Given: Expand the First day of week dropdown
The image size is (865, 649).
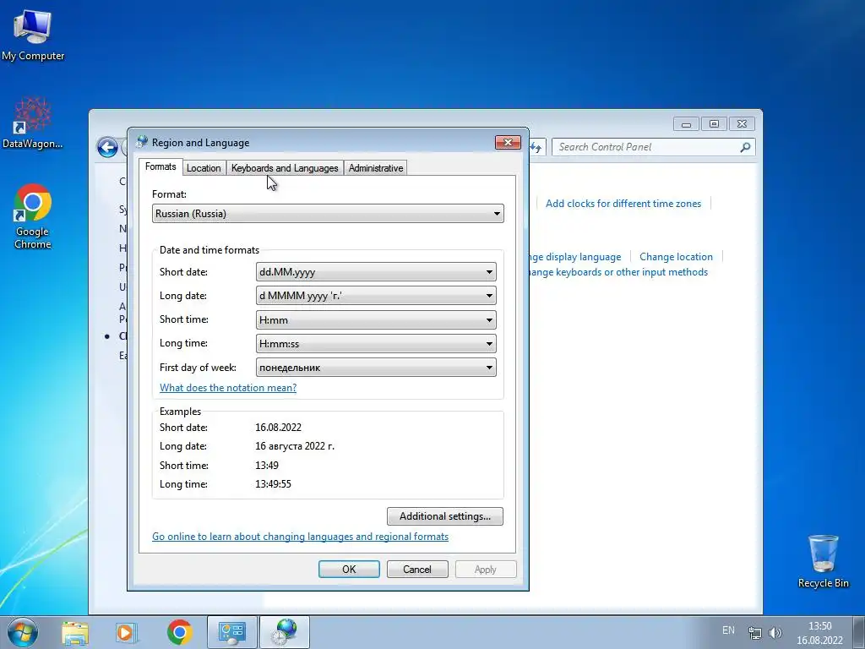Looking at the screenshot, I should (x=376, y=368).
